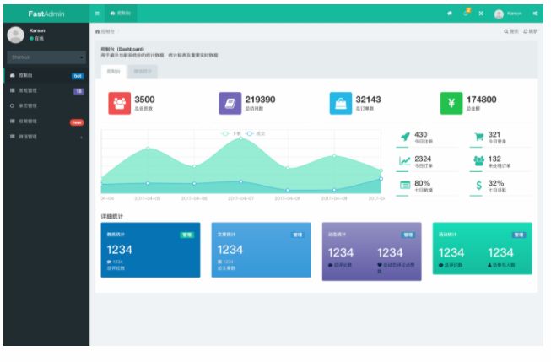The image size is (551, 362).
Task: Toggle the sidebar hamburger menu icon
Action: click(97, 14)
